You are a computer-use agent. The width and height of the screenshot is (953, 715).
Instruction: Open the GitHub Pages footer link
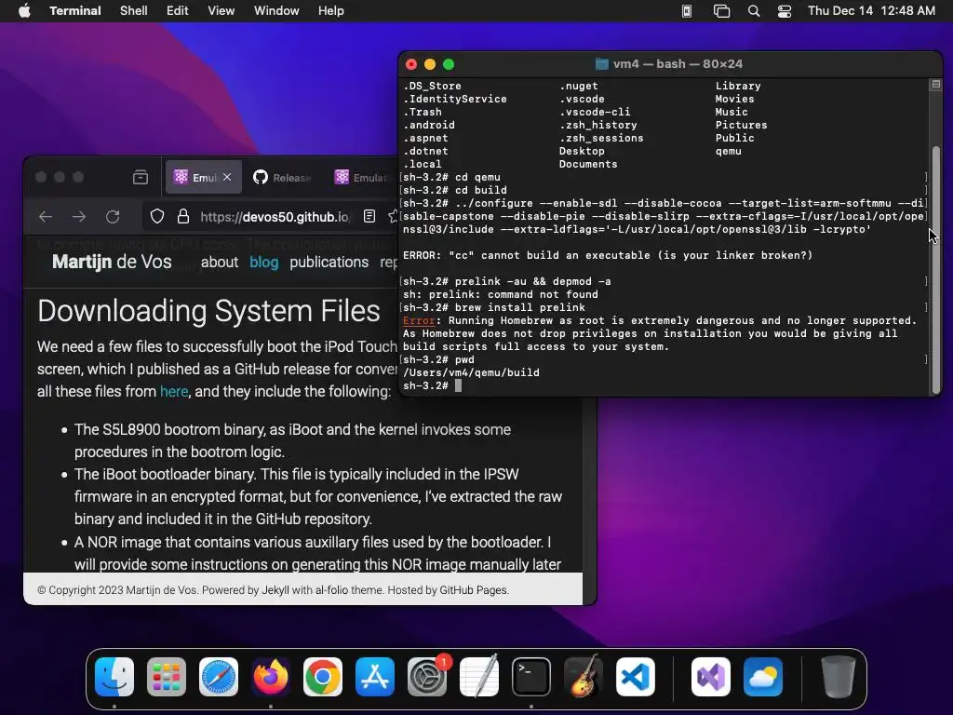click(x=473, y=590)
